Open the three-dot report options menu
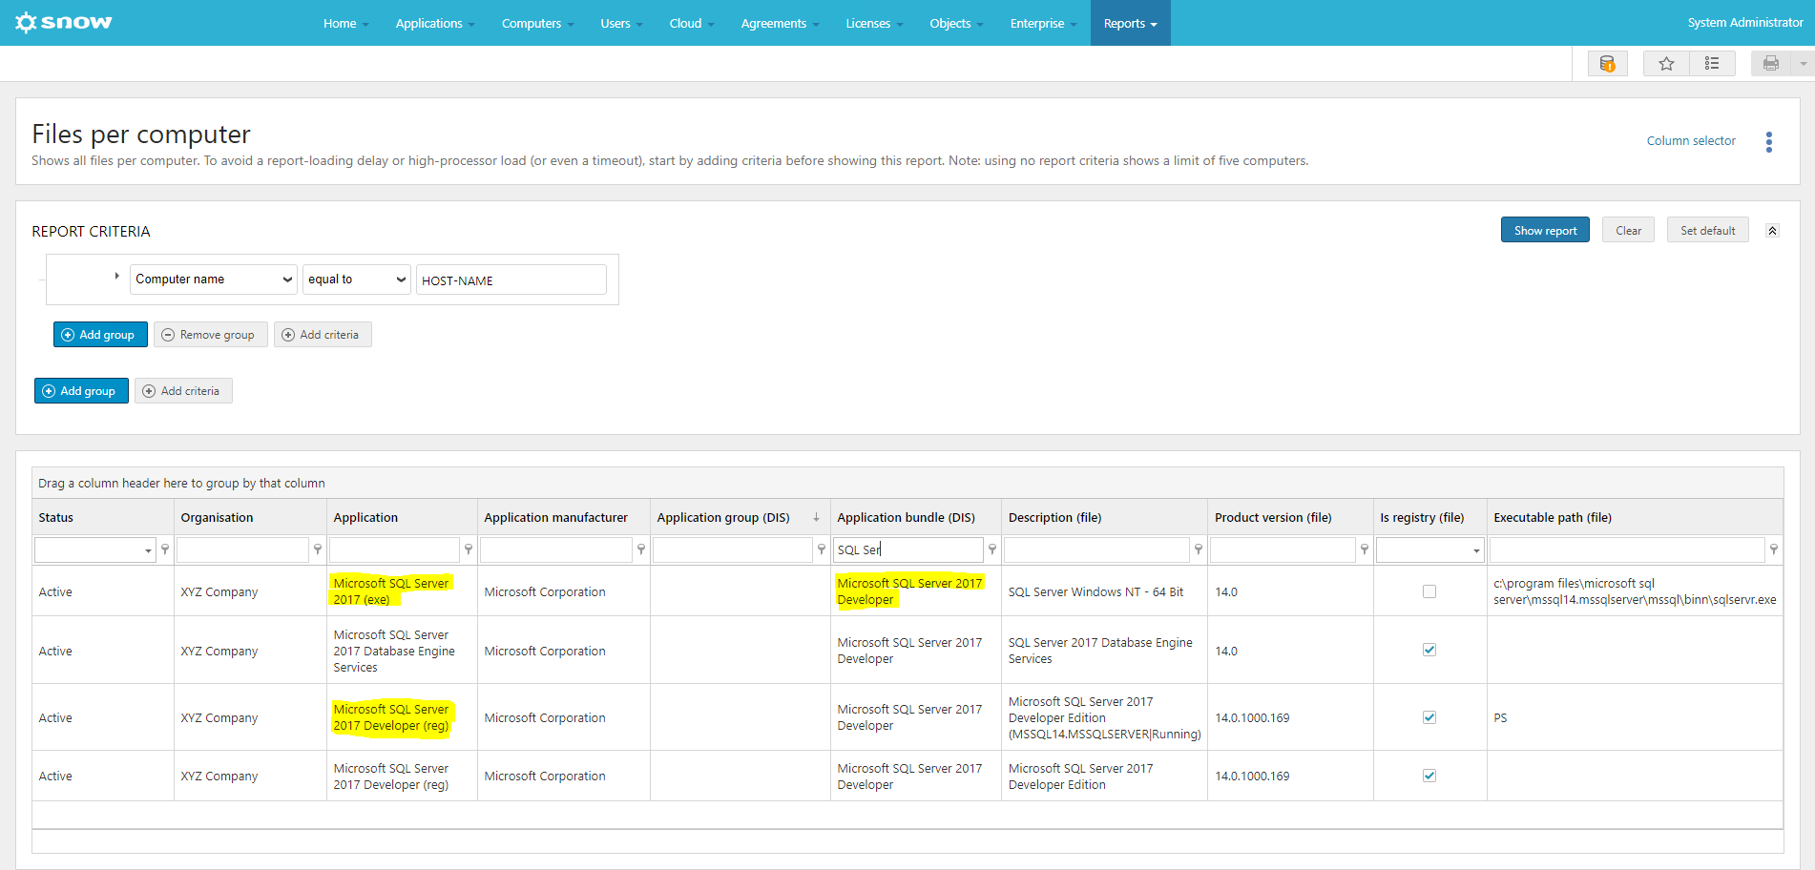 coord(1769,142)
